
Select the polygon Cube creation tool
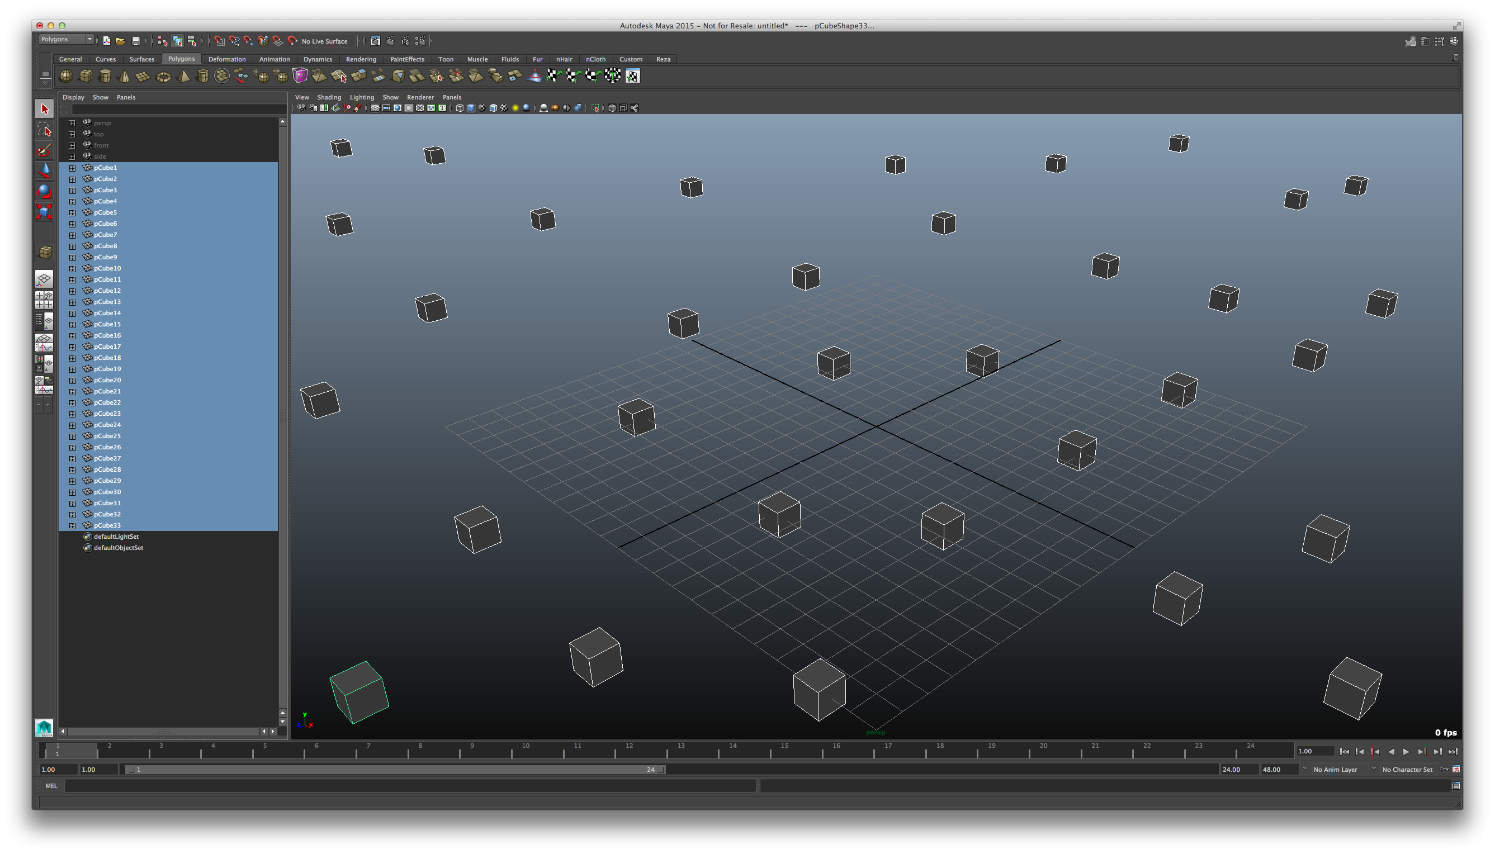[85, 76]
